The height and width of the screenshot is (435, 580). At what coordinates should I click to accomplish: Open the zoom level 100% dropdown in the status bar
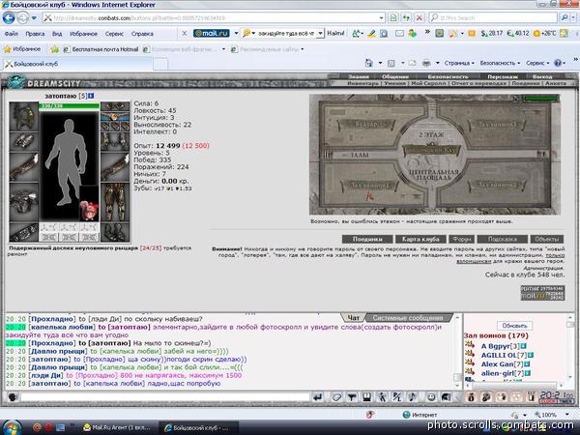[x=567, y=415]
